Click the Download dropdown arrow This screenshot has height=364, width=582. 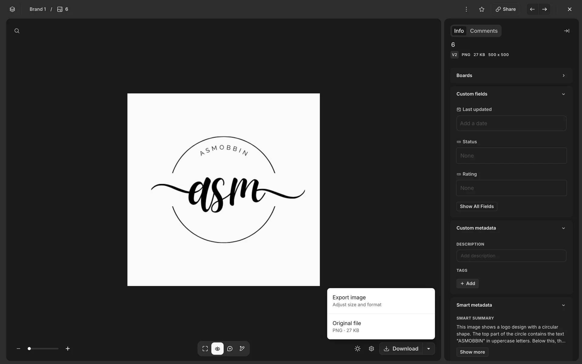coord(429,349)
